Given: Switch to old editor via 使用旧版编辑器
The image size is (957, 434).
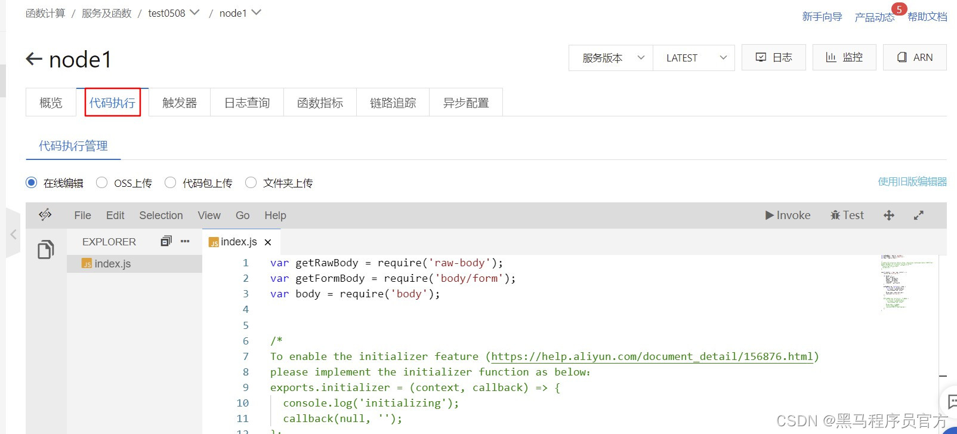Looking at the screenshot, I should [x=912, y=181].
